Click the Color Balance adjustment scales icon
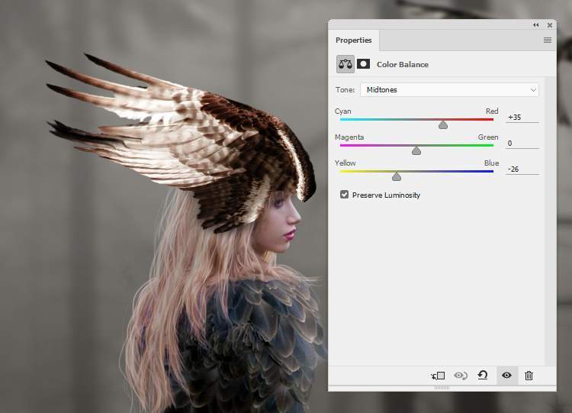572x413 pixels. 345,64
